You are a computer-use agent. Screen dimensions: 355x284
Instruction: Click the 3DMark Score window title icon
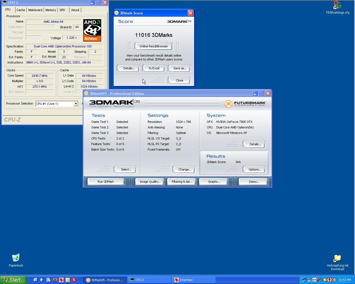pyautogui.click(x=117, y=13)
